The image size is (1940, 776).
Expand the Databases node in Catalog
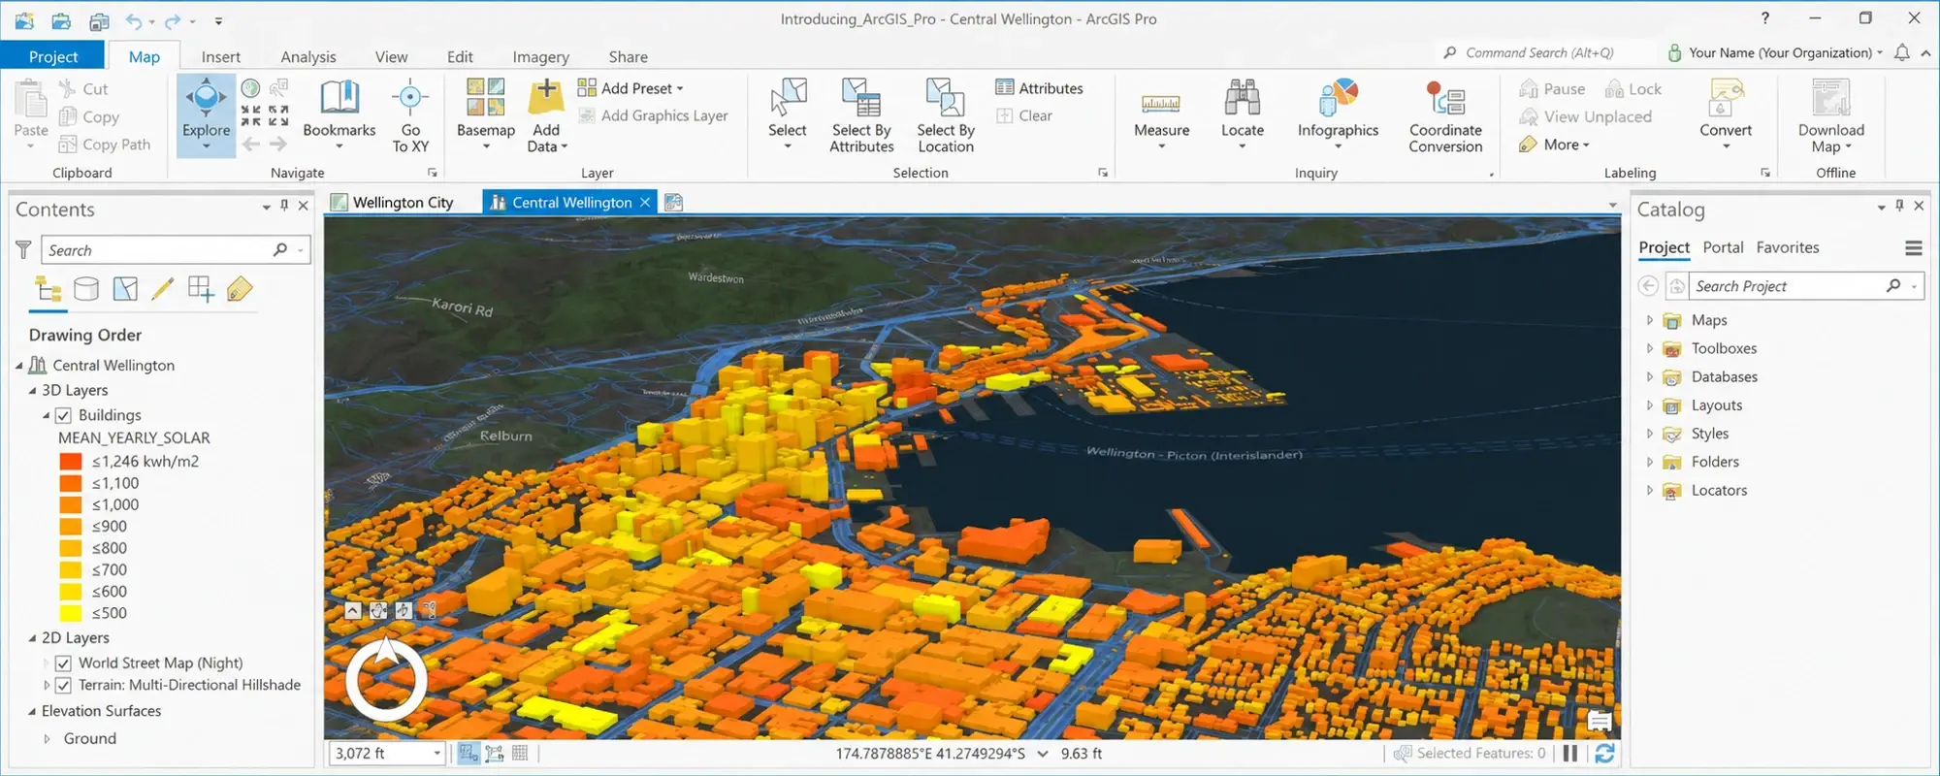pyautogui.click(x=1649, y=376)
